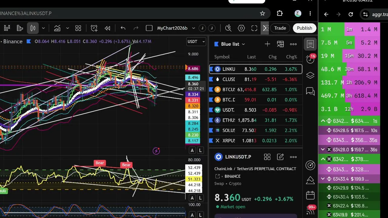Open the Alerts clock icon with the 16 badge
This screenshot has height=218, width=388.
pos(310,59)
